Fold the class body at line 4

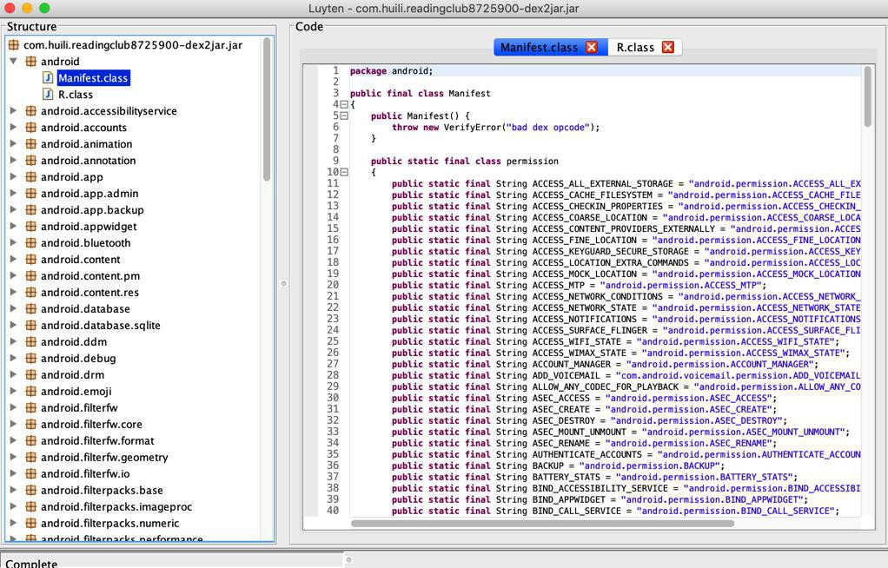click(344, 104)
